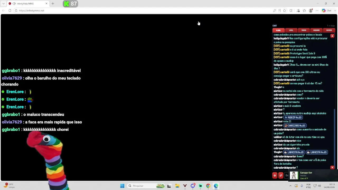Click username ggbrabo1 beside 'kkkkkkkkkkkkkkk inacreditável'
The image size is (338, 190).
[11, 71]
